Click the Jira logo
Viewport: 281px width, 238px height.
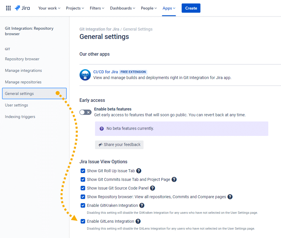click(23, 8)
